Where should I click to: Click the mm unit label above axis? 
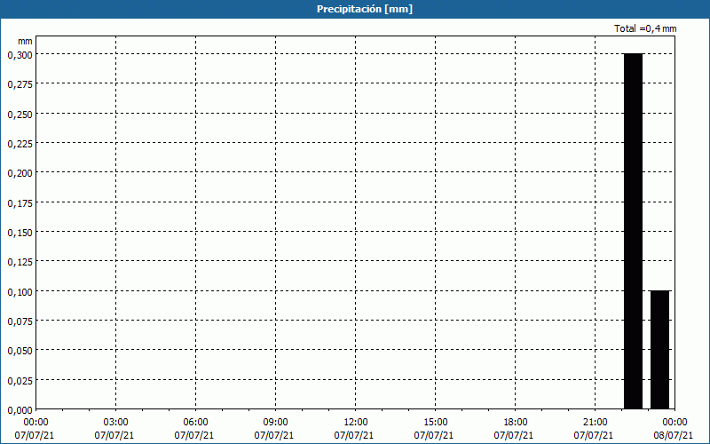25,41
